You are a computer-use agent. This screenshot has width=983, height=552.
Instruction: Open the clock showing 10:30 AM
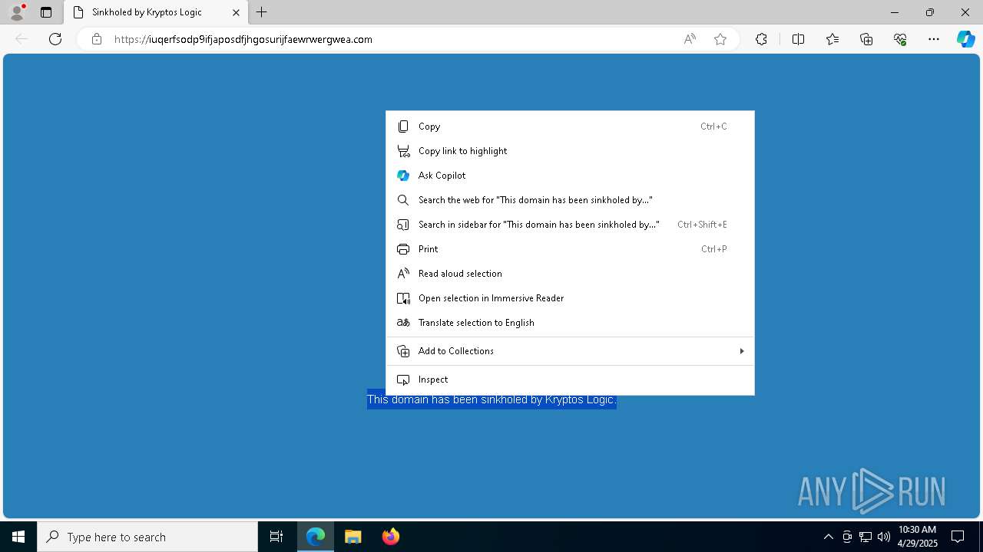coord(917,537)
